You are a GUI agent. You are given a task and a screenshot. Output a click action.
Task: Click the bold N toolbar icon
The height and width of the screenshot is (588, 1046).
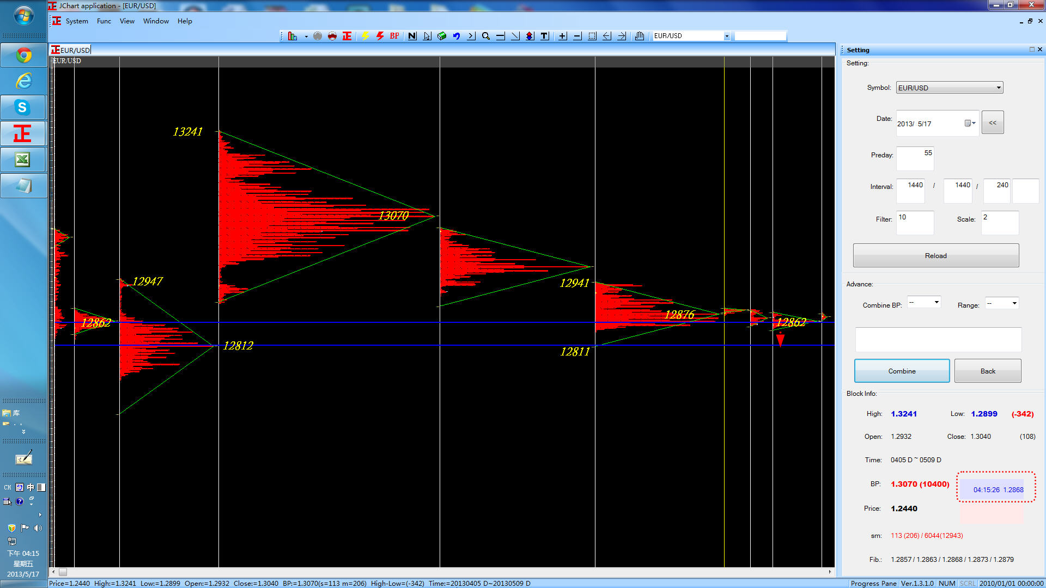tap(412, 36)
